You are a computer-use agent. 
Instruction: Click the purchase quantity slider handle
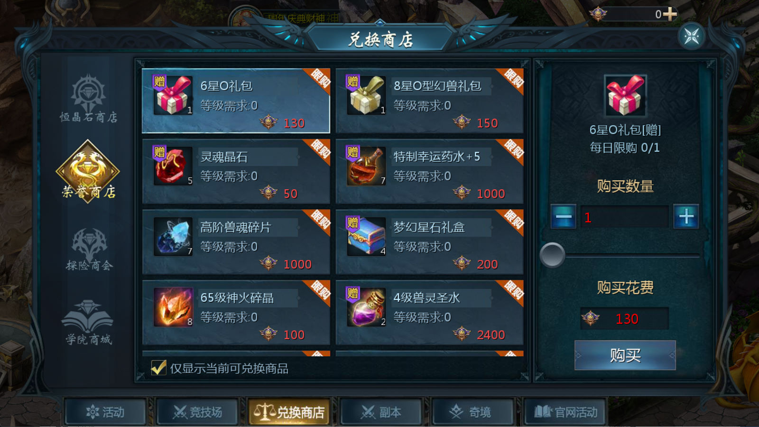point(553,255)
